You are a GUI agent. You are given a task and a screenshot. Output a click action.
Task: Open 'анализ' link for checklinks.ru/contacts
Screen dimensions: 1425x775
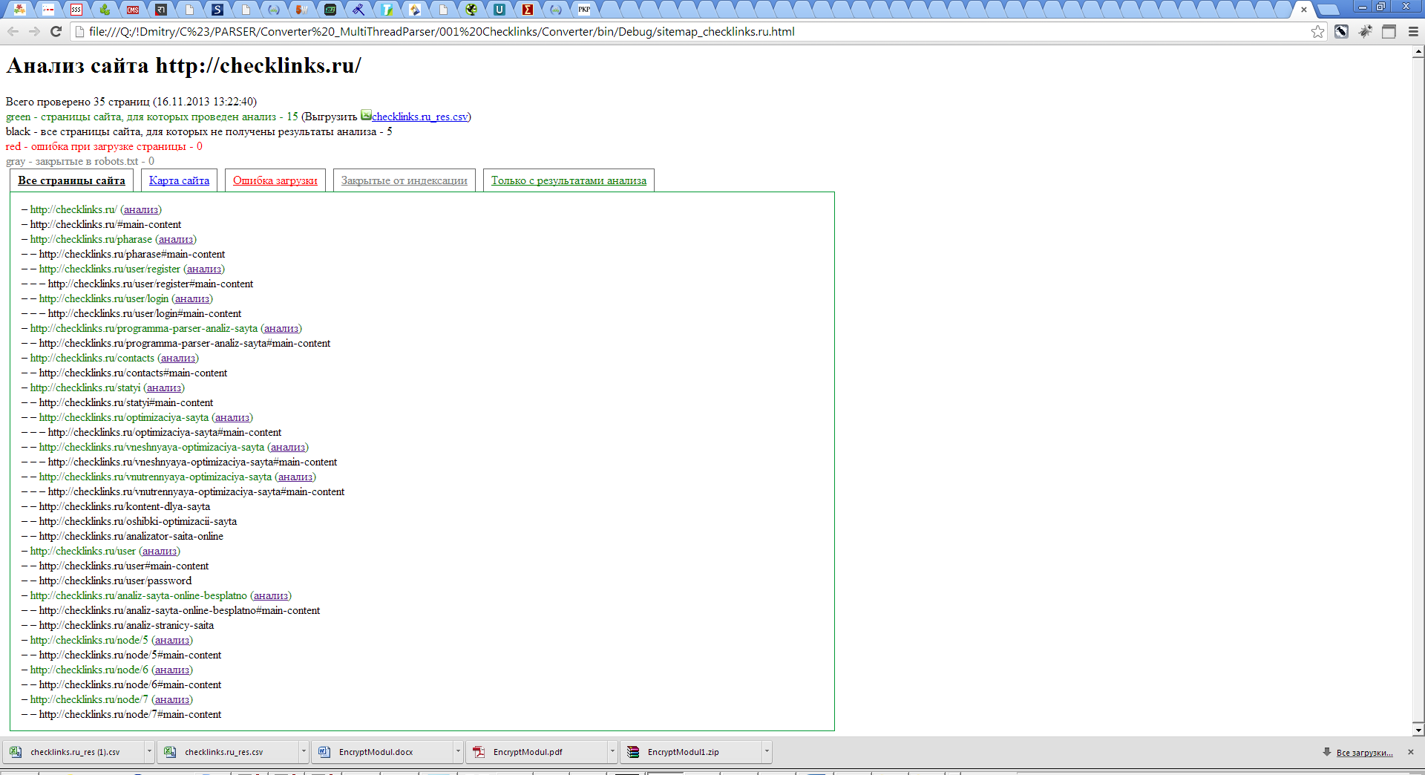[x=178, y=358]
